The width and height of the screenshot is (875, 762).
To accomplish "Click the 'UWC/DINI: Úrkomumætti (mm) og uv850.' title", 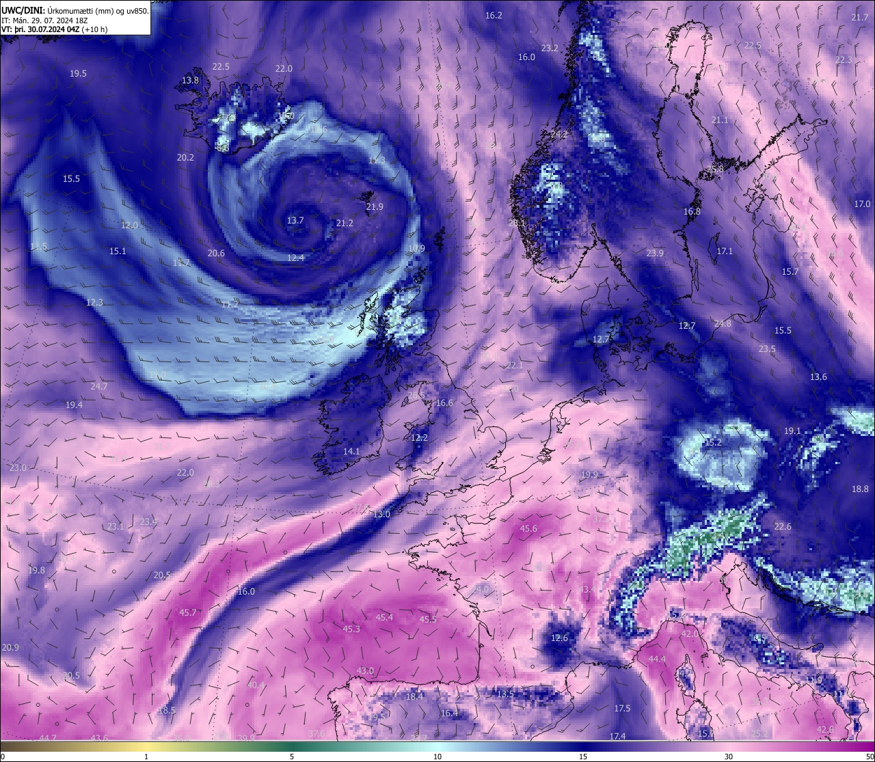I will 75,11.
